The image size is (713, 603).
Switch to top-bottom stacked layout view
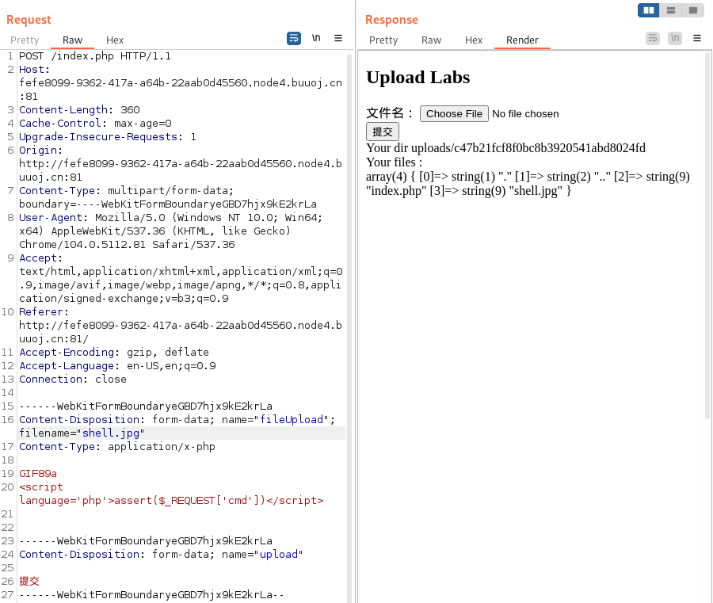click(x=671, y=10)
